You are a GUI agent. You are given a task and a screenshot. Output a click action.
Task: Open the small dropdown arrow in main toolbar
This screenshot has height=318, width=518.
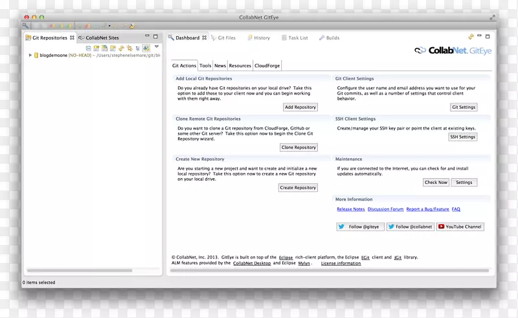(x=109, y=27)
